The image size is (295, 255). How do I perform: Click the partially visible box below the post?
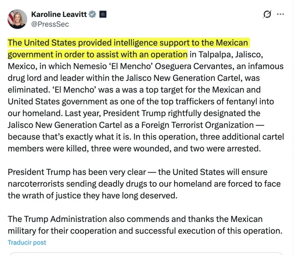click(147, 253)
